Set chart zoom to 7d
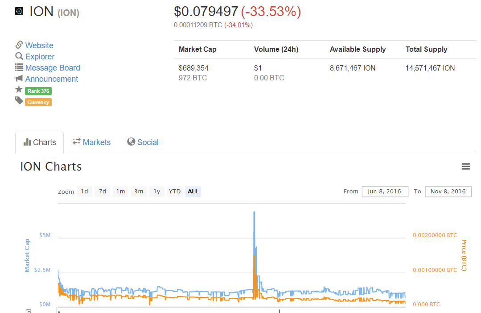The image size is (481, 313). 103,192
